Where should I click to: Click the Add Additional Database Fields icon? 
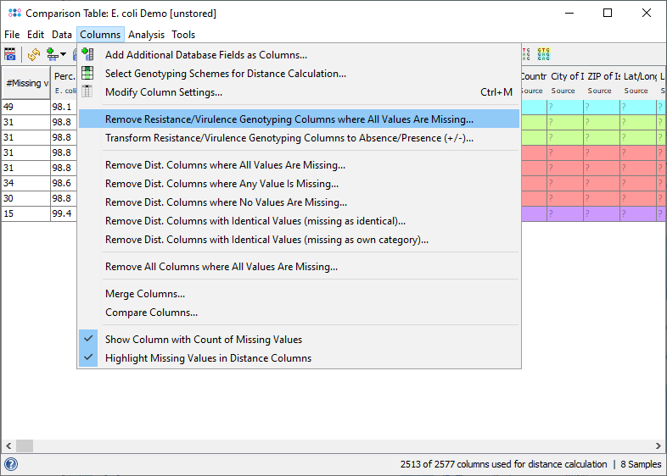(x=87, y=54)
